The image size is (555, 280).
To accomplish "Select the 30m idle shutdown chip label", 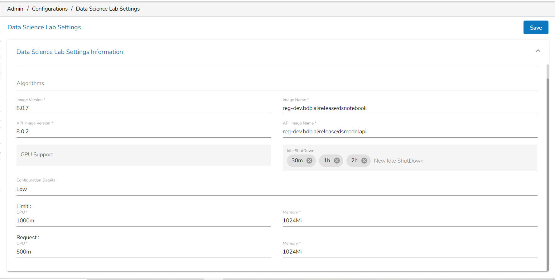I will click(x=297, y=160).
